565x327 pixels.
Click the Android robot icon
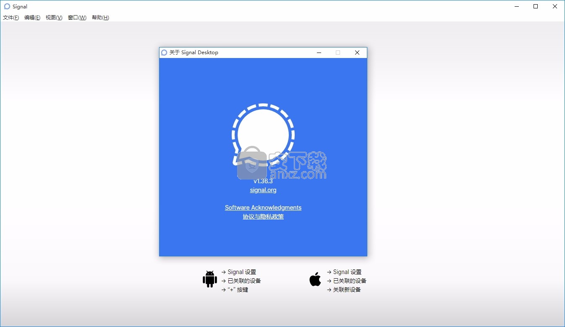pos(210,279)
